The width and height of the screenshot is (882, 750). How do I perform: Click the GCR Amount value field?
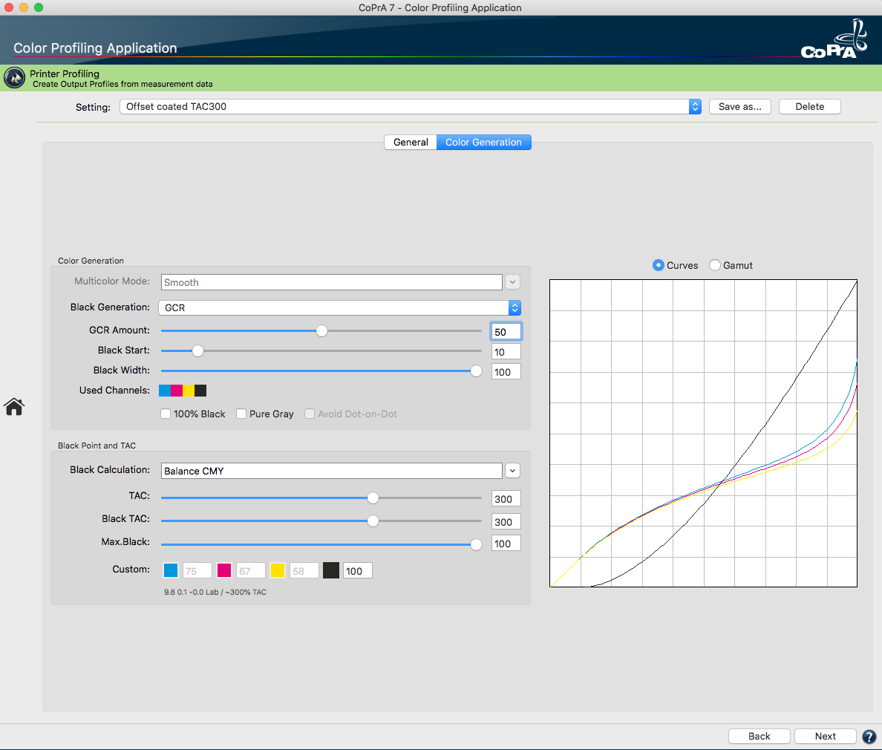(506, 332)
